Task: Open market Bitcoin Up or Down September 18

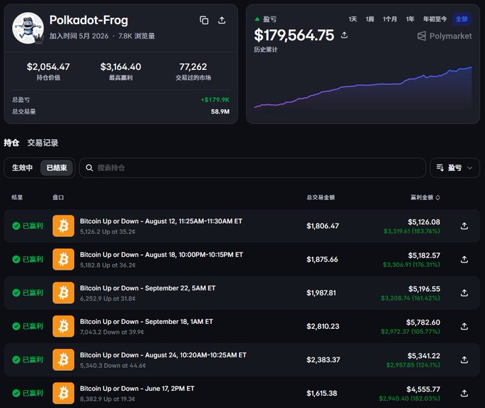Action: pos(146,322)
